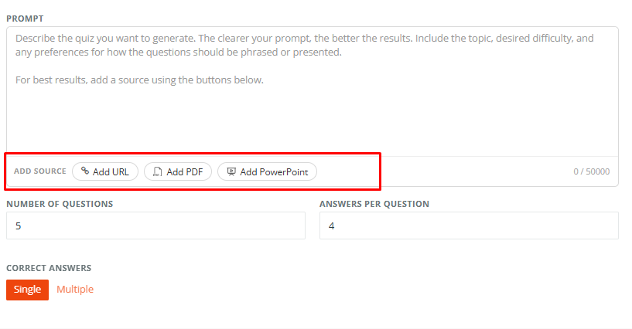Screen dimensions: 632x329
Task: Click the 'For best results' placeholder line
Action: 139,80
